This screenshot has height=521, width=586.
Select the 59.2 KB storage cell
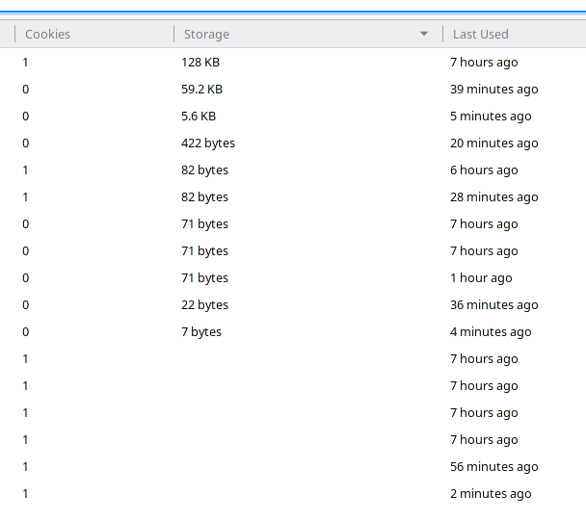[x=201, y=90]
